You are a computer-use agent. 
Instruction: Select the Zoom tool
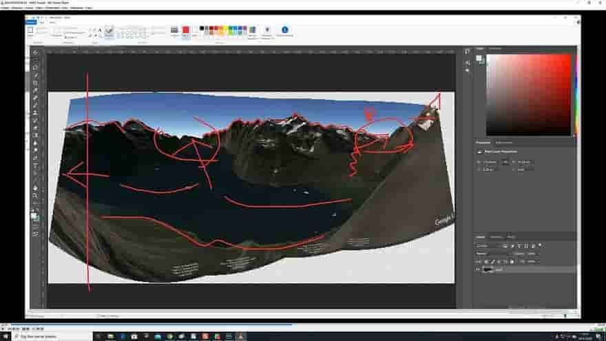(x=35, y=196)
